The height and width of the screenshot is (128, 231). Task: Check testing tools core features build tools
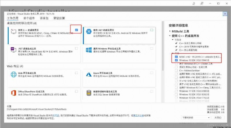[x=176, y=67]
